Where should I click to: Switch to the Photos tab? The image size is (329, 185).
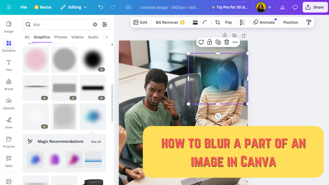tap(61, 37)
